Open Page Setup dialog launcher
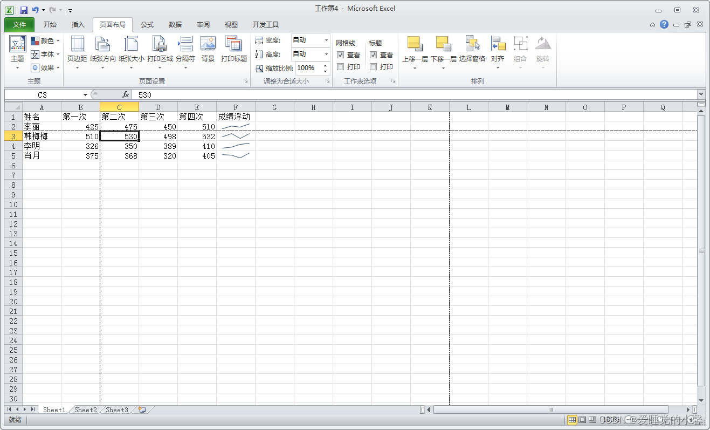Viewport: 710px width, 430px height. (x=245, y=81)
